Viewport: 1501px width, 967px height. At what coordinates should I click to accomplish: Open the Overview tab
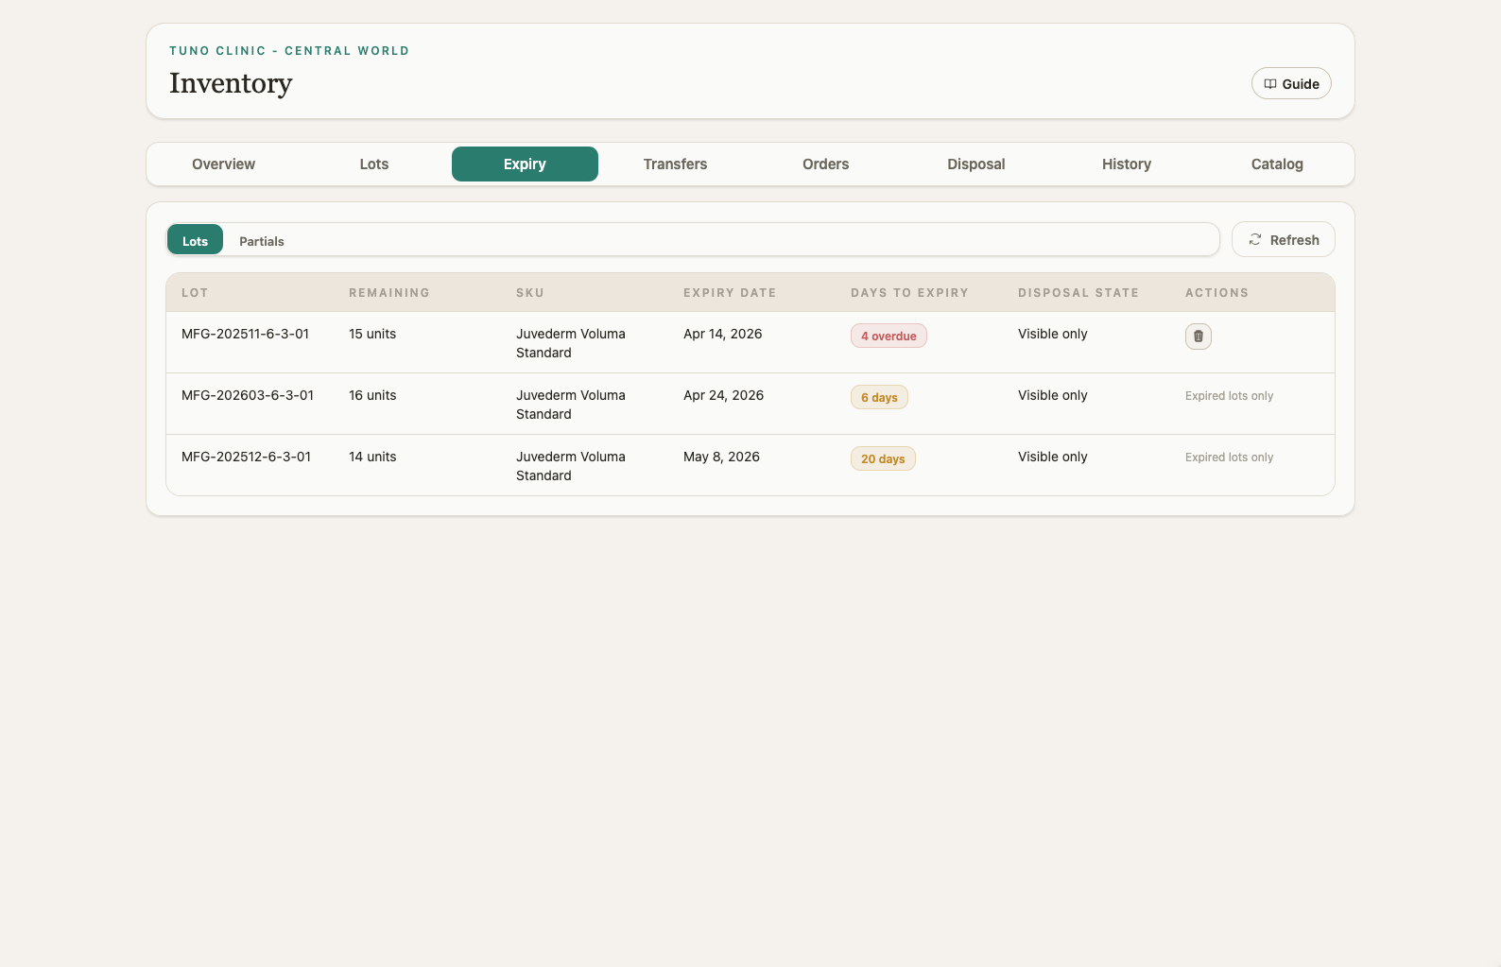(x=224, y=164)
